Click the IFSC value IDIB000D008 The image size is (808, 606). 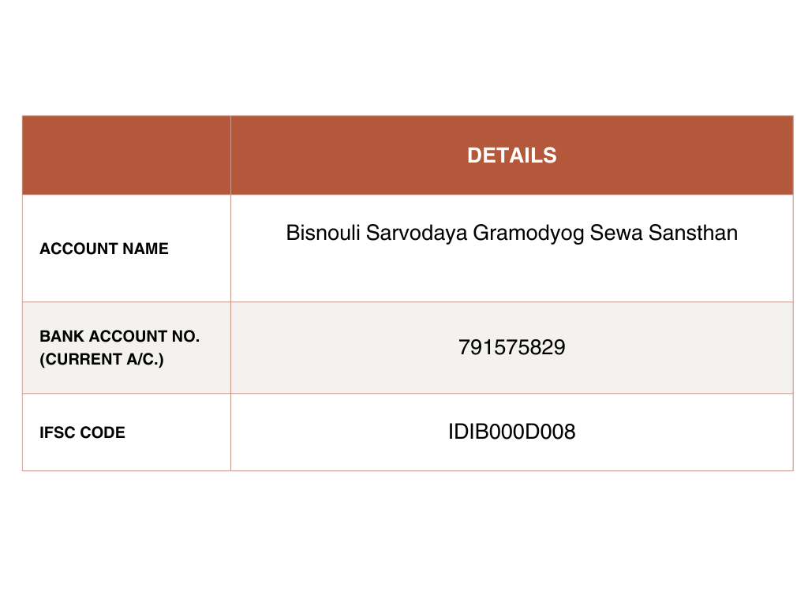(511, 432)
